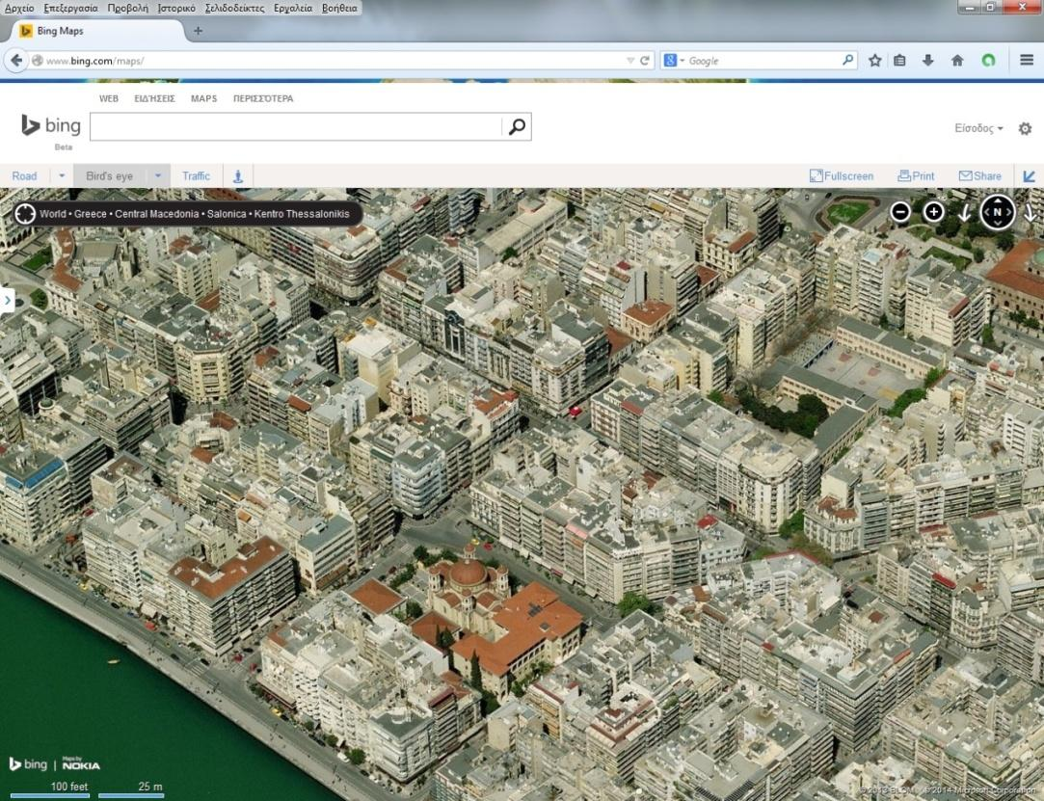1044x801 pixels.
Task: Click the site identity globe icon
Action: tap(38, 61)
